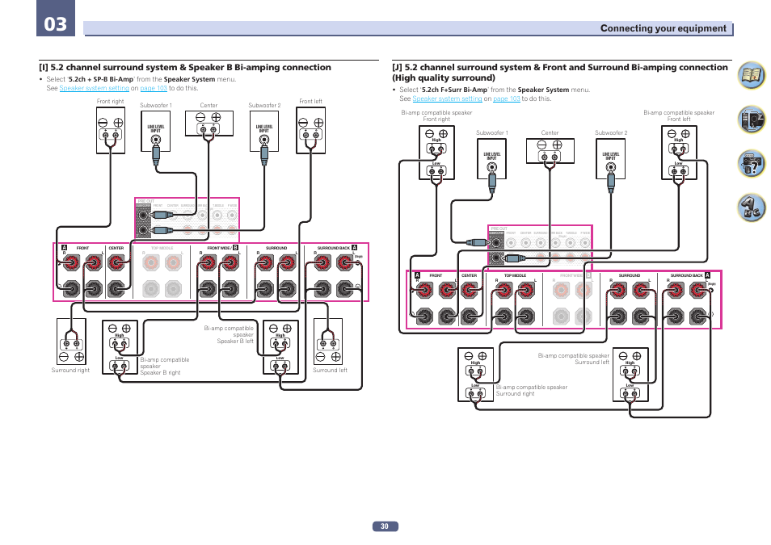Click 'Center' label in diagram I
Viewport: 771px width, 545px height.
point(209,105)
